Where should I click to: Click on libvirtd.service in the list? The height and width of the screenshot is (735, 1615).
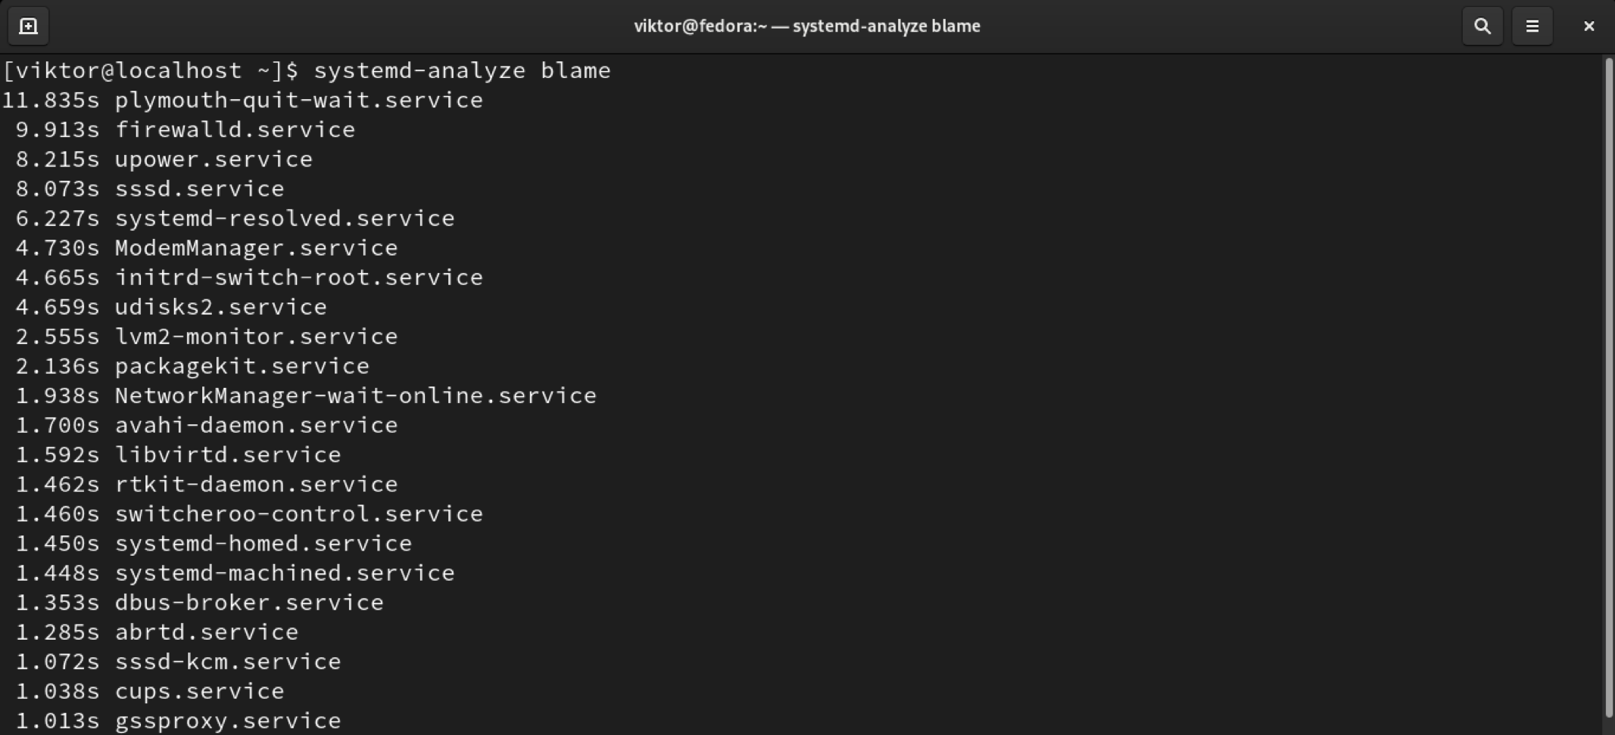tap(228, 454)
